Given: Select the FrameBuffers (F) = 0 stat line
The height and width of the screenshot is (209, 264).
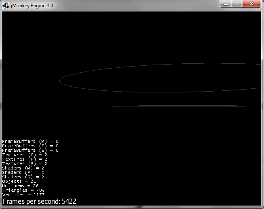Looking at the screenshot, I should coord(30,146).
